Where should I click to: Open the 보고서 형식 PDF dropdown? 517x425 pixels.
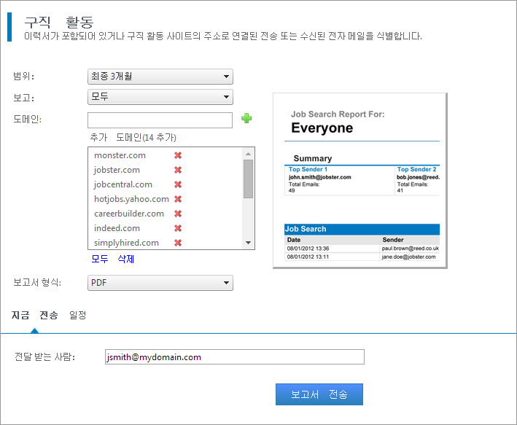[x=160, y=283]
